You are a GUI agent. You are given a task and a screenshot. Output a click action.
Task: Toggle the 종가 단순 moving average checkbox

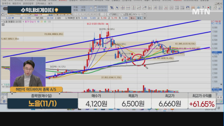coord(23,22)
